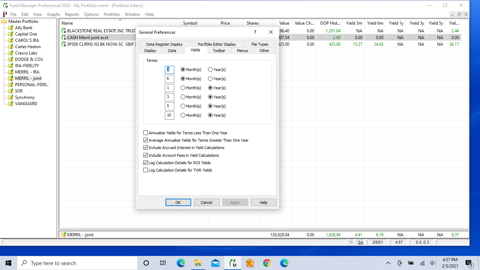Click OK in General Preferences
The image size is (480, 270).
tap(178, 202)
